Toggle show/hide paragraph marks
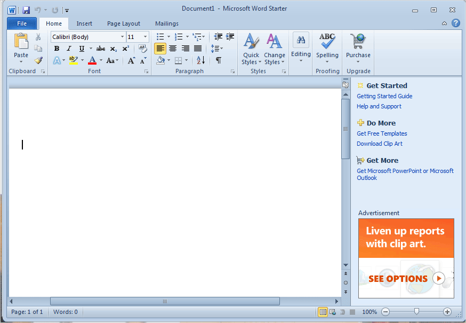This screenshot has width=466, height=323. click(x=219, y=60)
